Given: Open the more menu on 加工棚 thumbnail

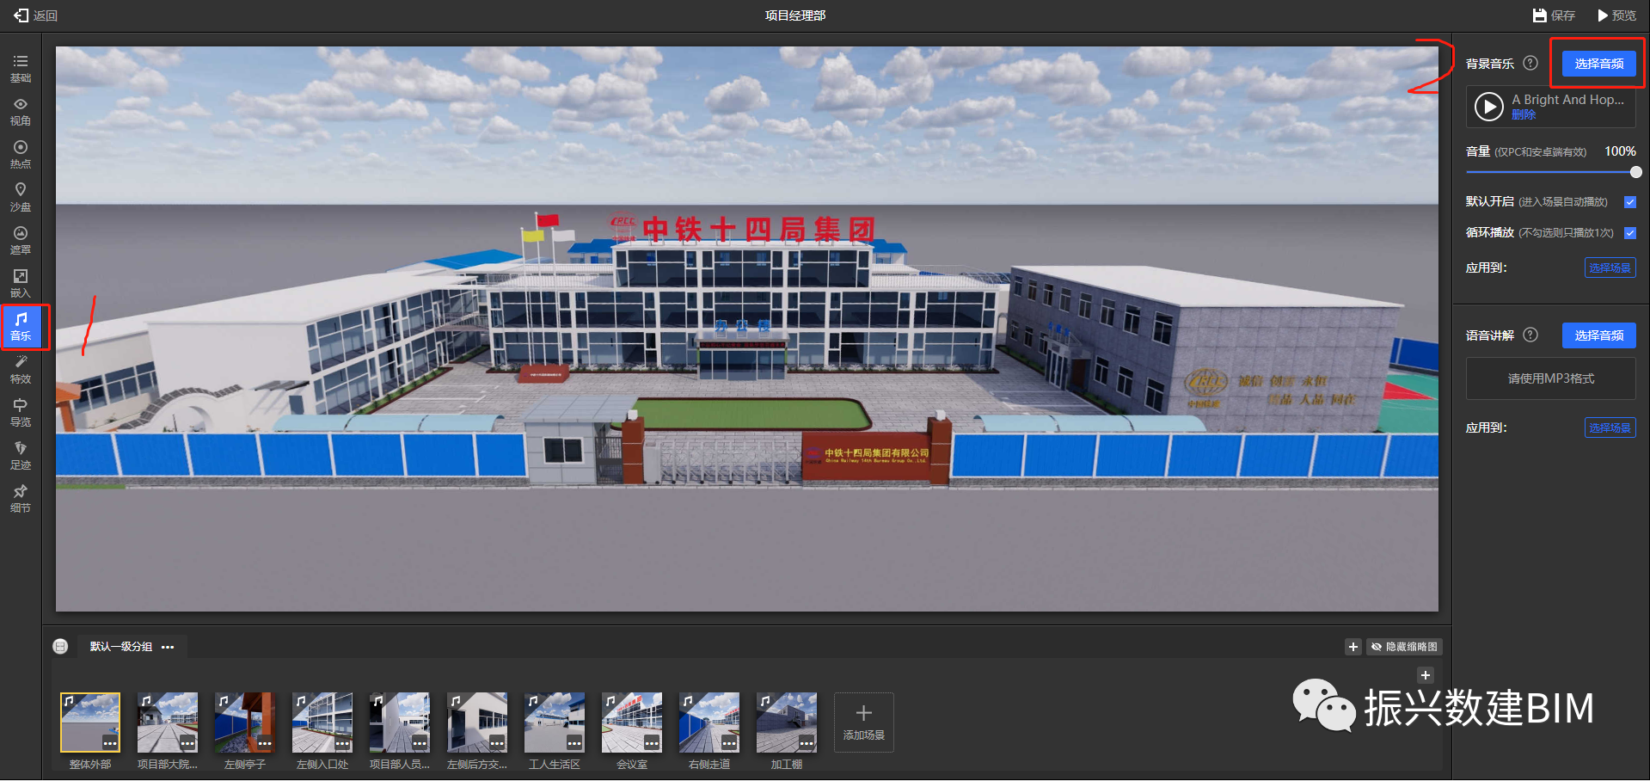Looking at the screenshot, I should point(807,742).
